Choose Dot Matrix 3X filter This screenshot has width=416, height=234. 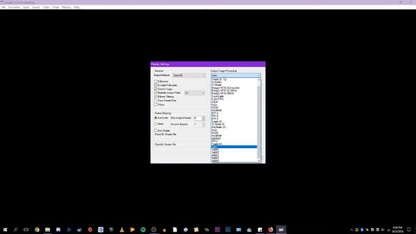tap(234, 127)
